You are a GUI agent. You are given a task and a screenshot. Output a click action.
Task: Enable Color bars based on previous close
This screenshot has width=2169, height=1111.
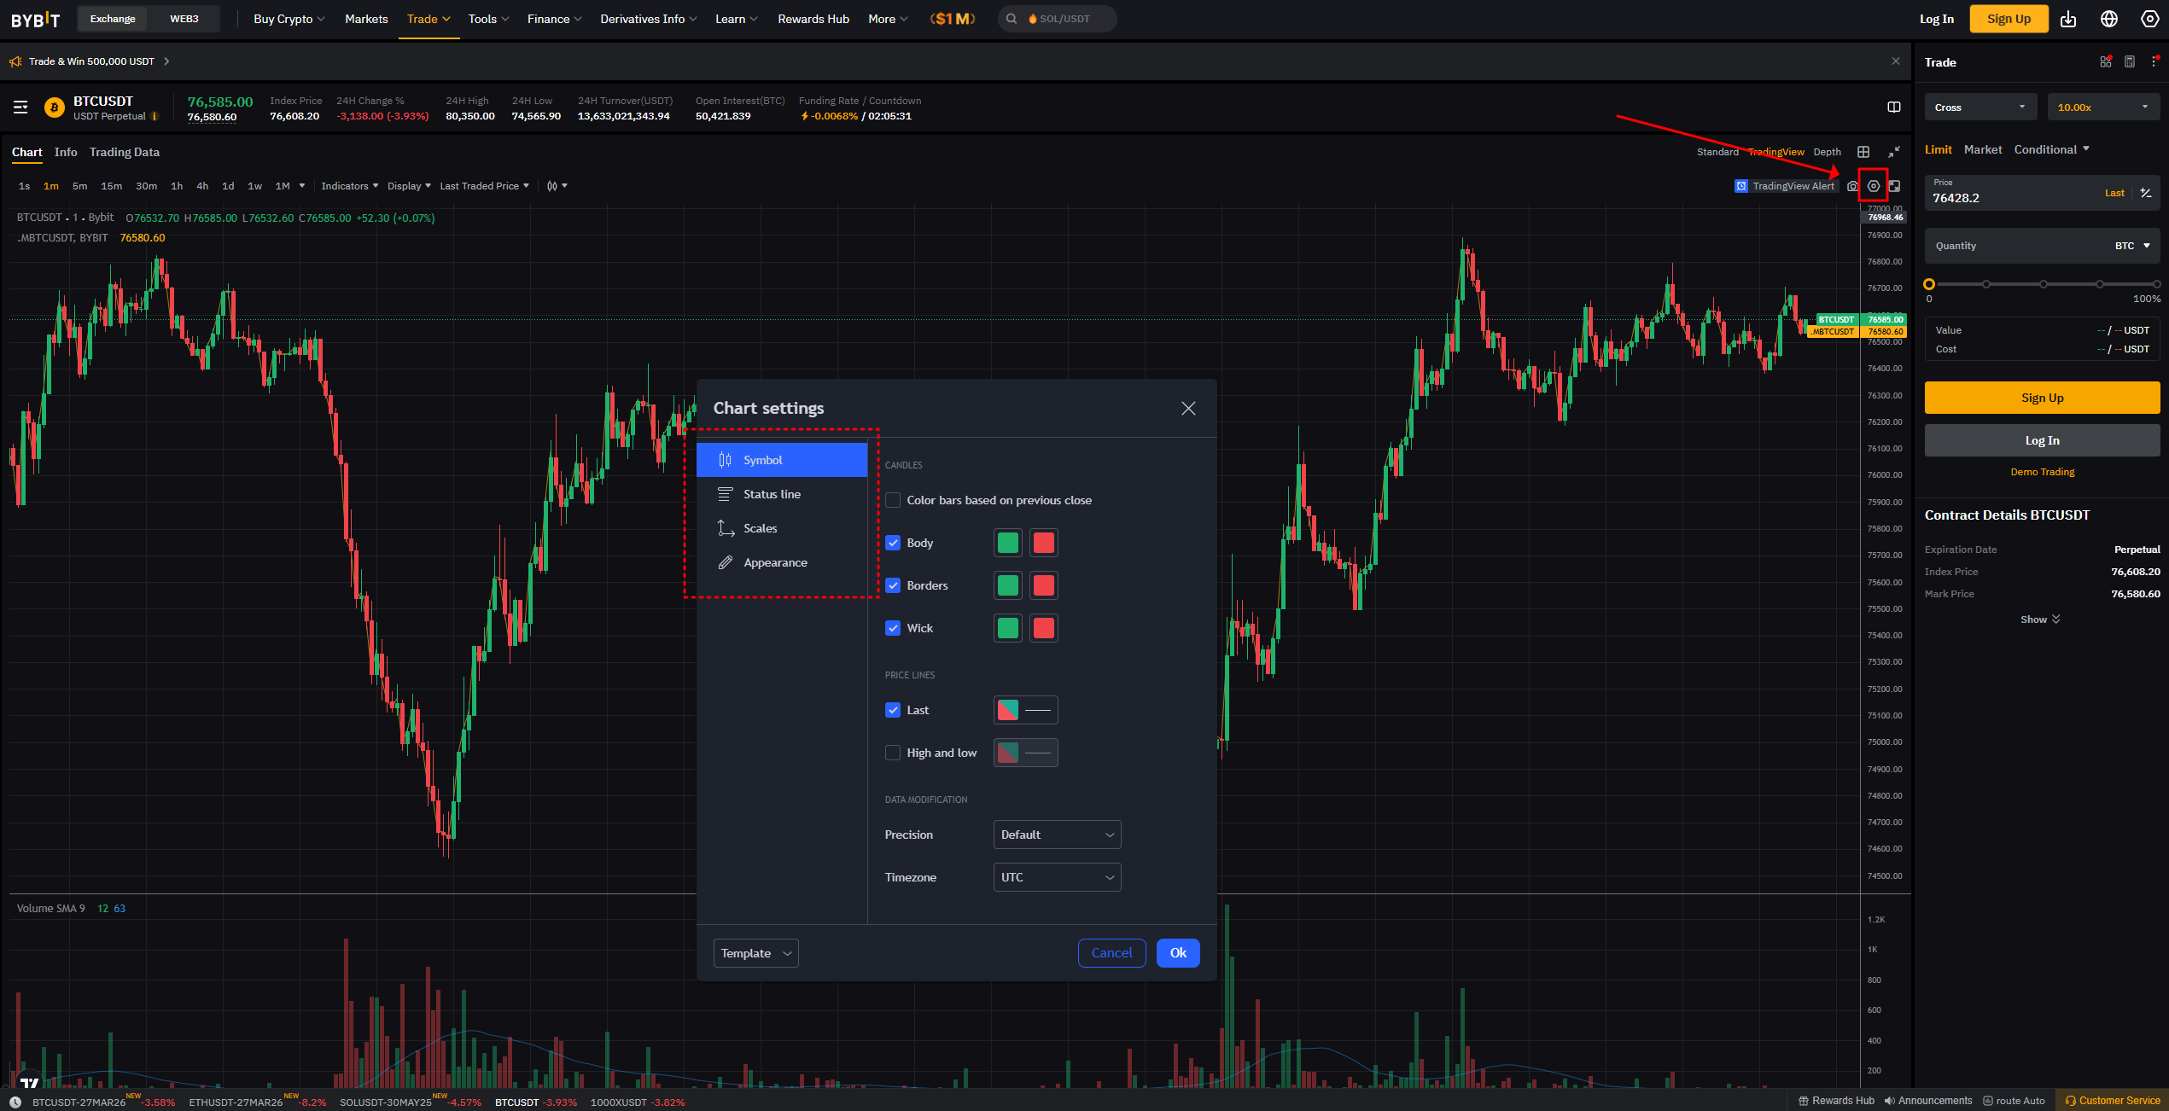[893, 500]
